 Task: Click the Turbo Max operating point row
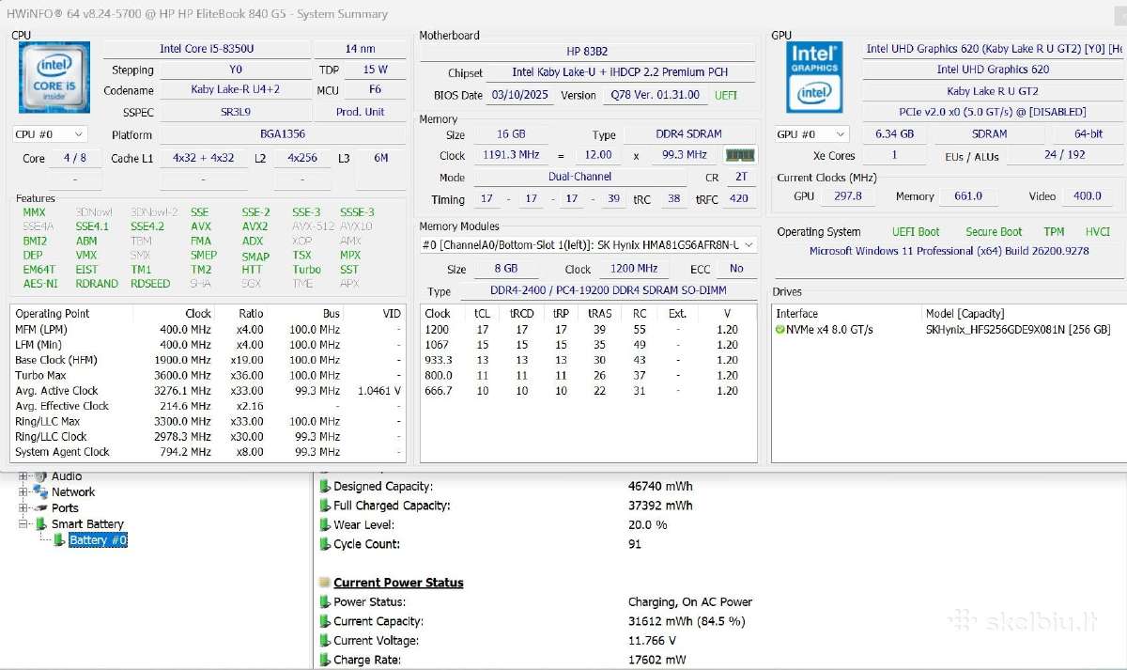[208, 375]
